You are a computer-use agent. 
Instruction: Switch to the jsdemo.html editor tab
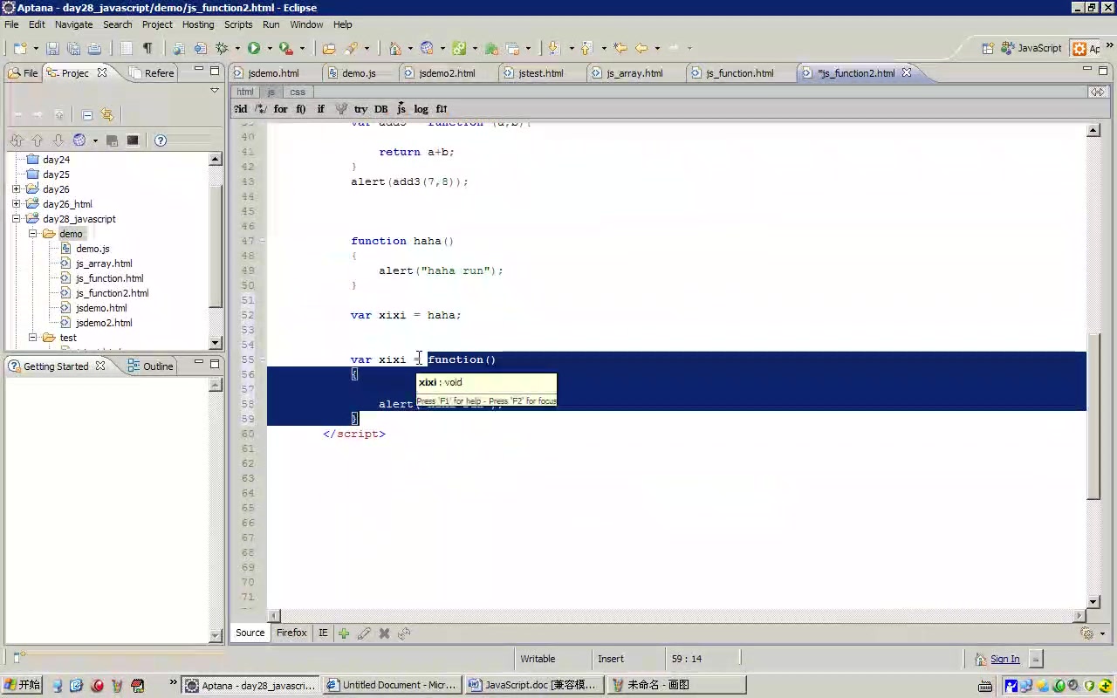click(x=273, y=73)
